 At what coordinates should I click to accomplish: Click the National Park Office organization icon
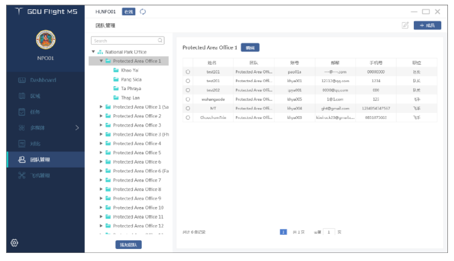(100, 52)
